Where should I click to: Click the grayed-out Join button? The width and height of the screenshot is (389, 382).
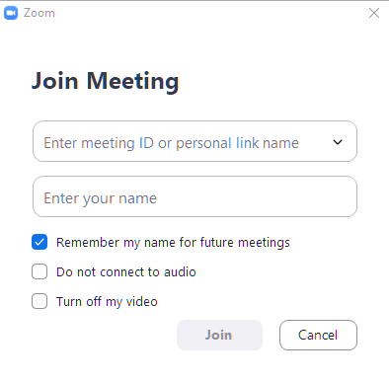[219, 335]
